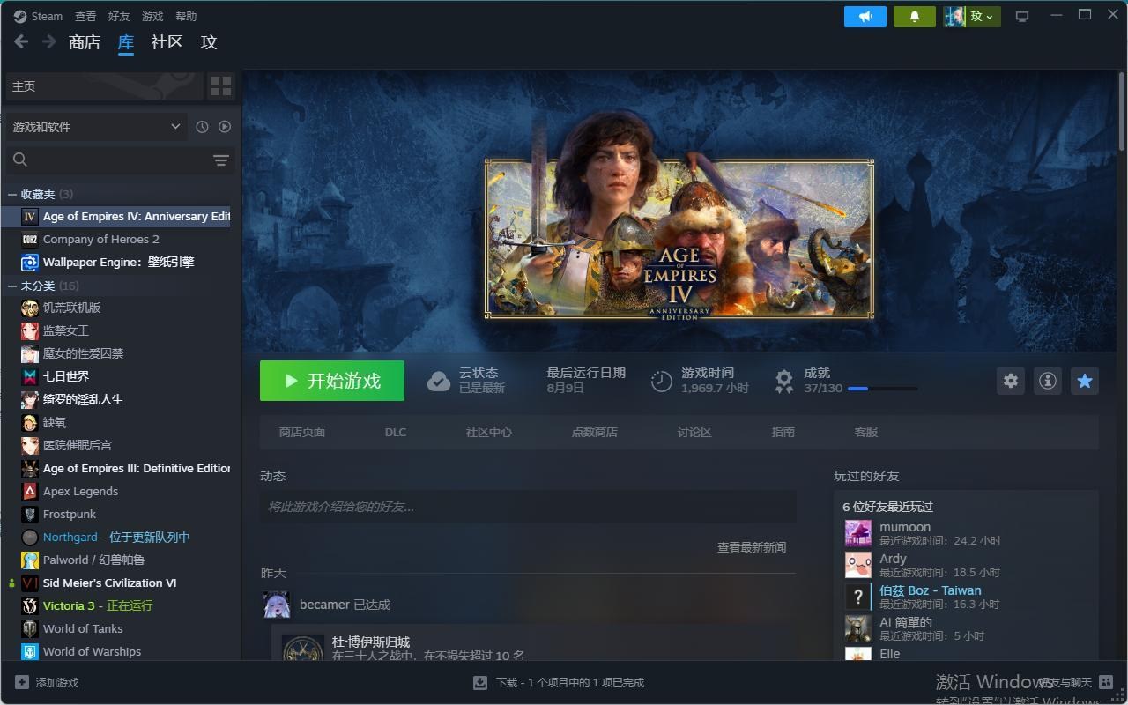
Task: Click becamer's avatar in activity
Action: pyautogui.click(x=277, y=605)
